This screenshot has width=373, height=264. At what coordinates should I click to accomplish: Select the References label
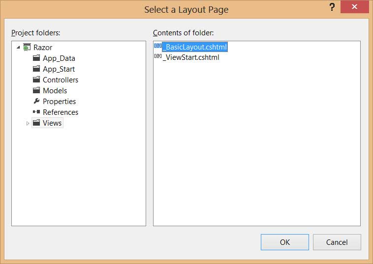coord(61,112)
